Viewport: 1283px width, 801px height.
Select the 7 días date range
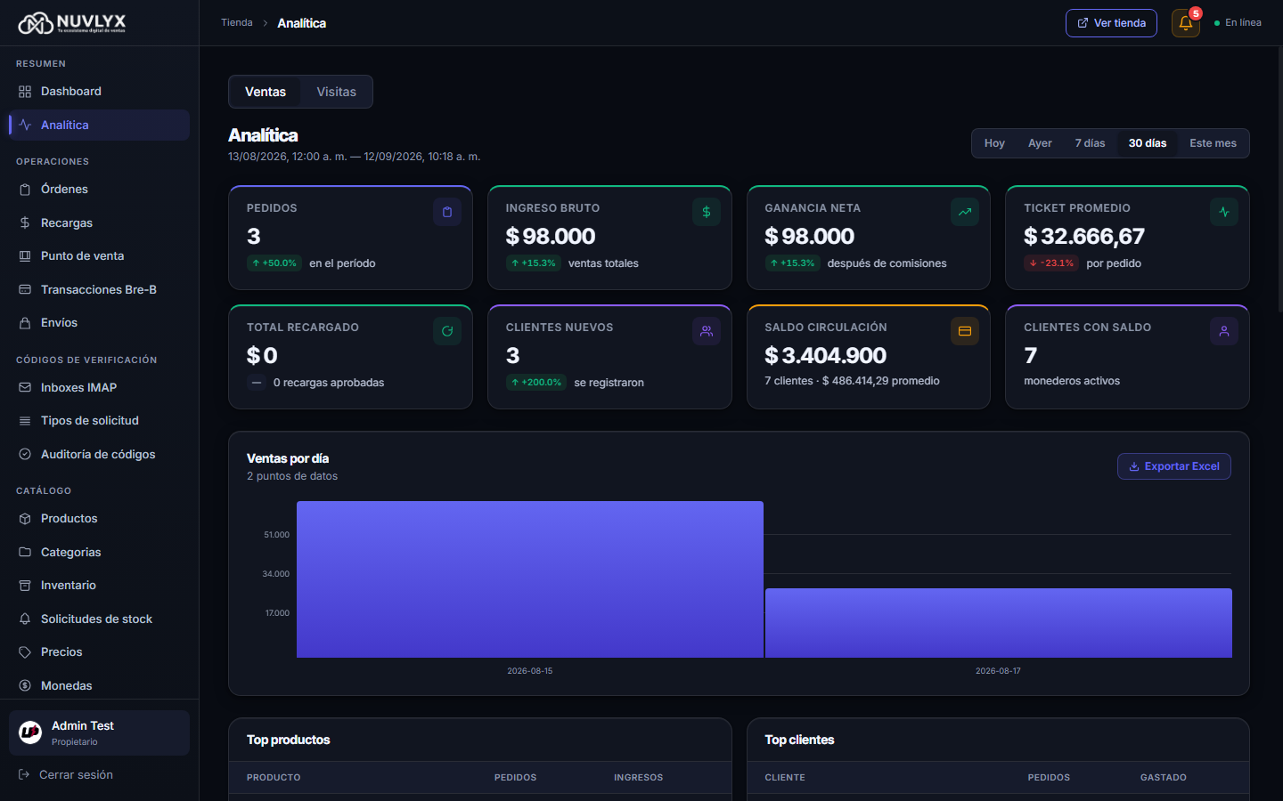(x=1090, y=143)
